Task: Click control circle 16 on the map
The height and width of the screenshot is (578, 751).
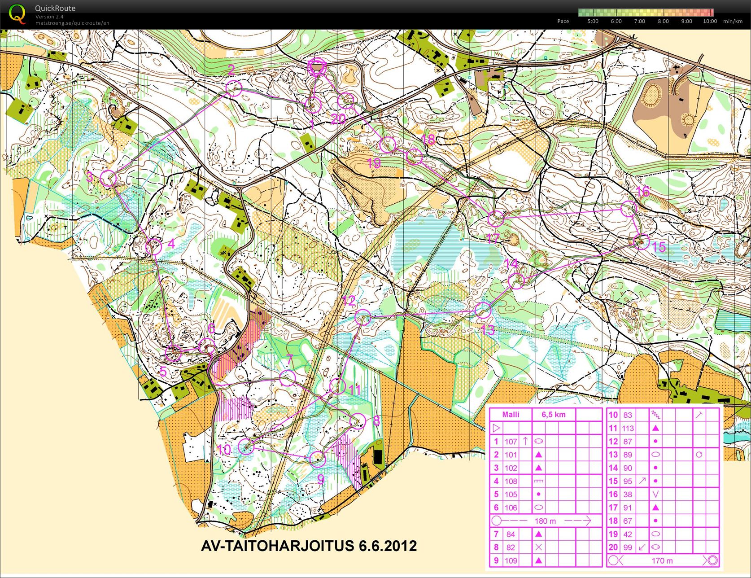Action: coord(629,209)
